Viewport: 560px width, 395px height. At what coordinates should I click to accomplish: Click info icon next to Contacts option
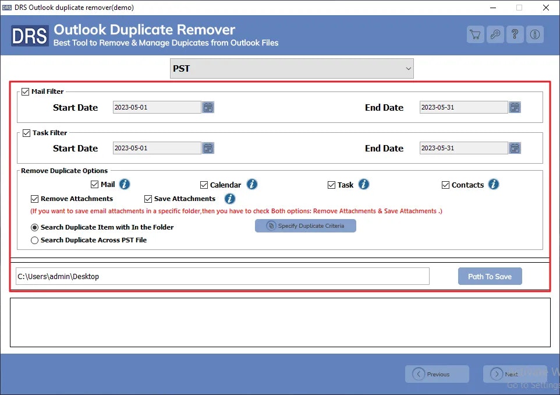click(494, 185)
